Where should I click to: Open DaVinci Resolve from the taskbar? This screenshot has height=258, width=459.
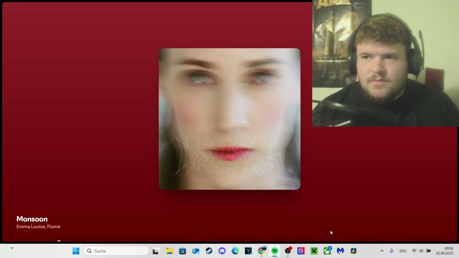tap(354, 251)
